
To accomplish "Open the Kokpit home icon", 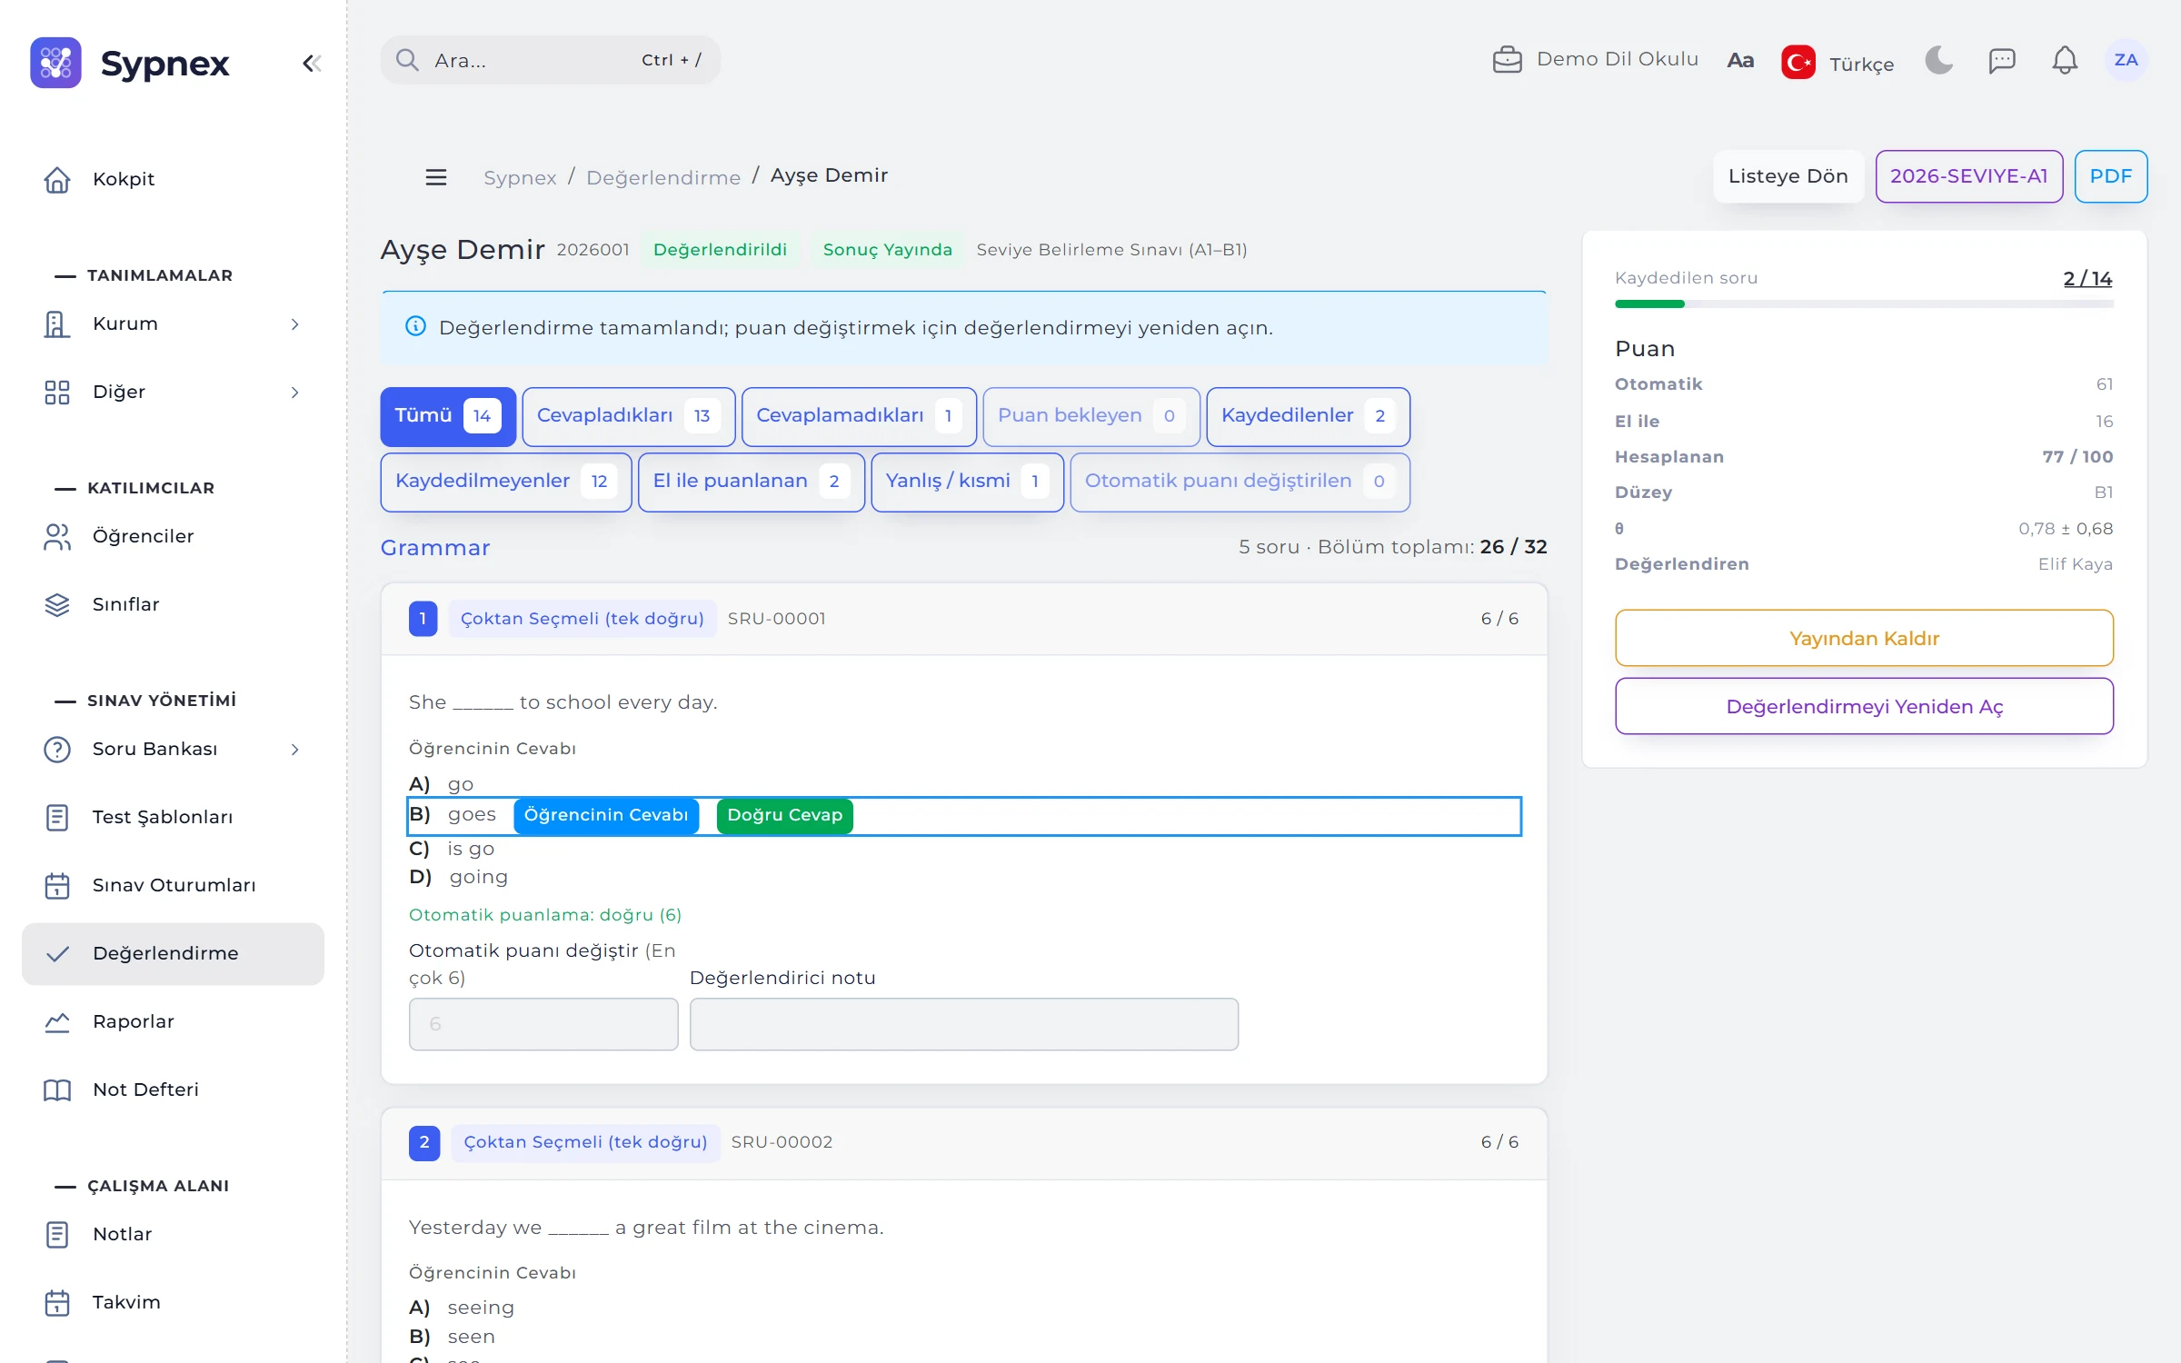I will (57, 179).
